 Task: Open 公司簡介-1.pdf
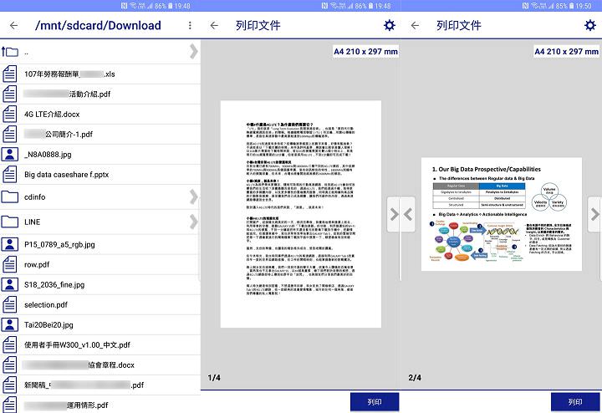(x=100, y=135)
